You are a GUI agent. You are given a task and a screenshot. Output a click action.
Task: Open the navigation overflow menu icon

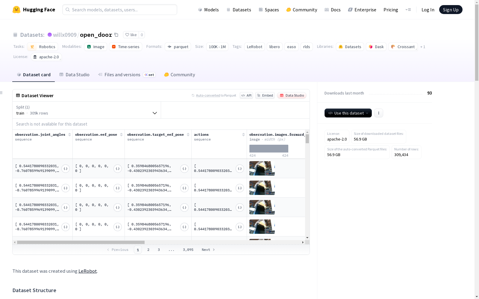[x=408, y=10]
